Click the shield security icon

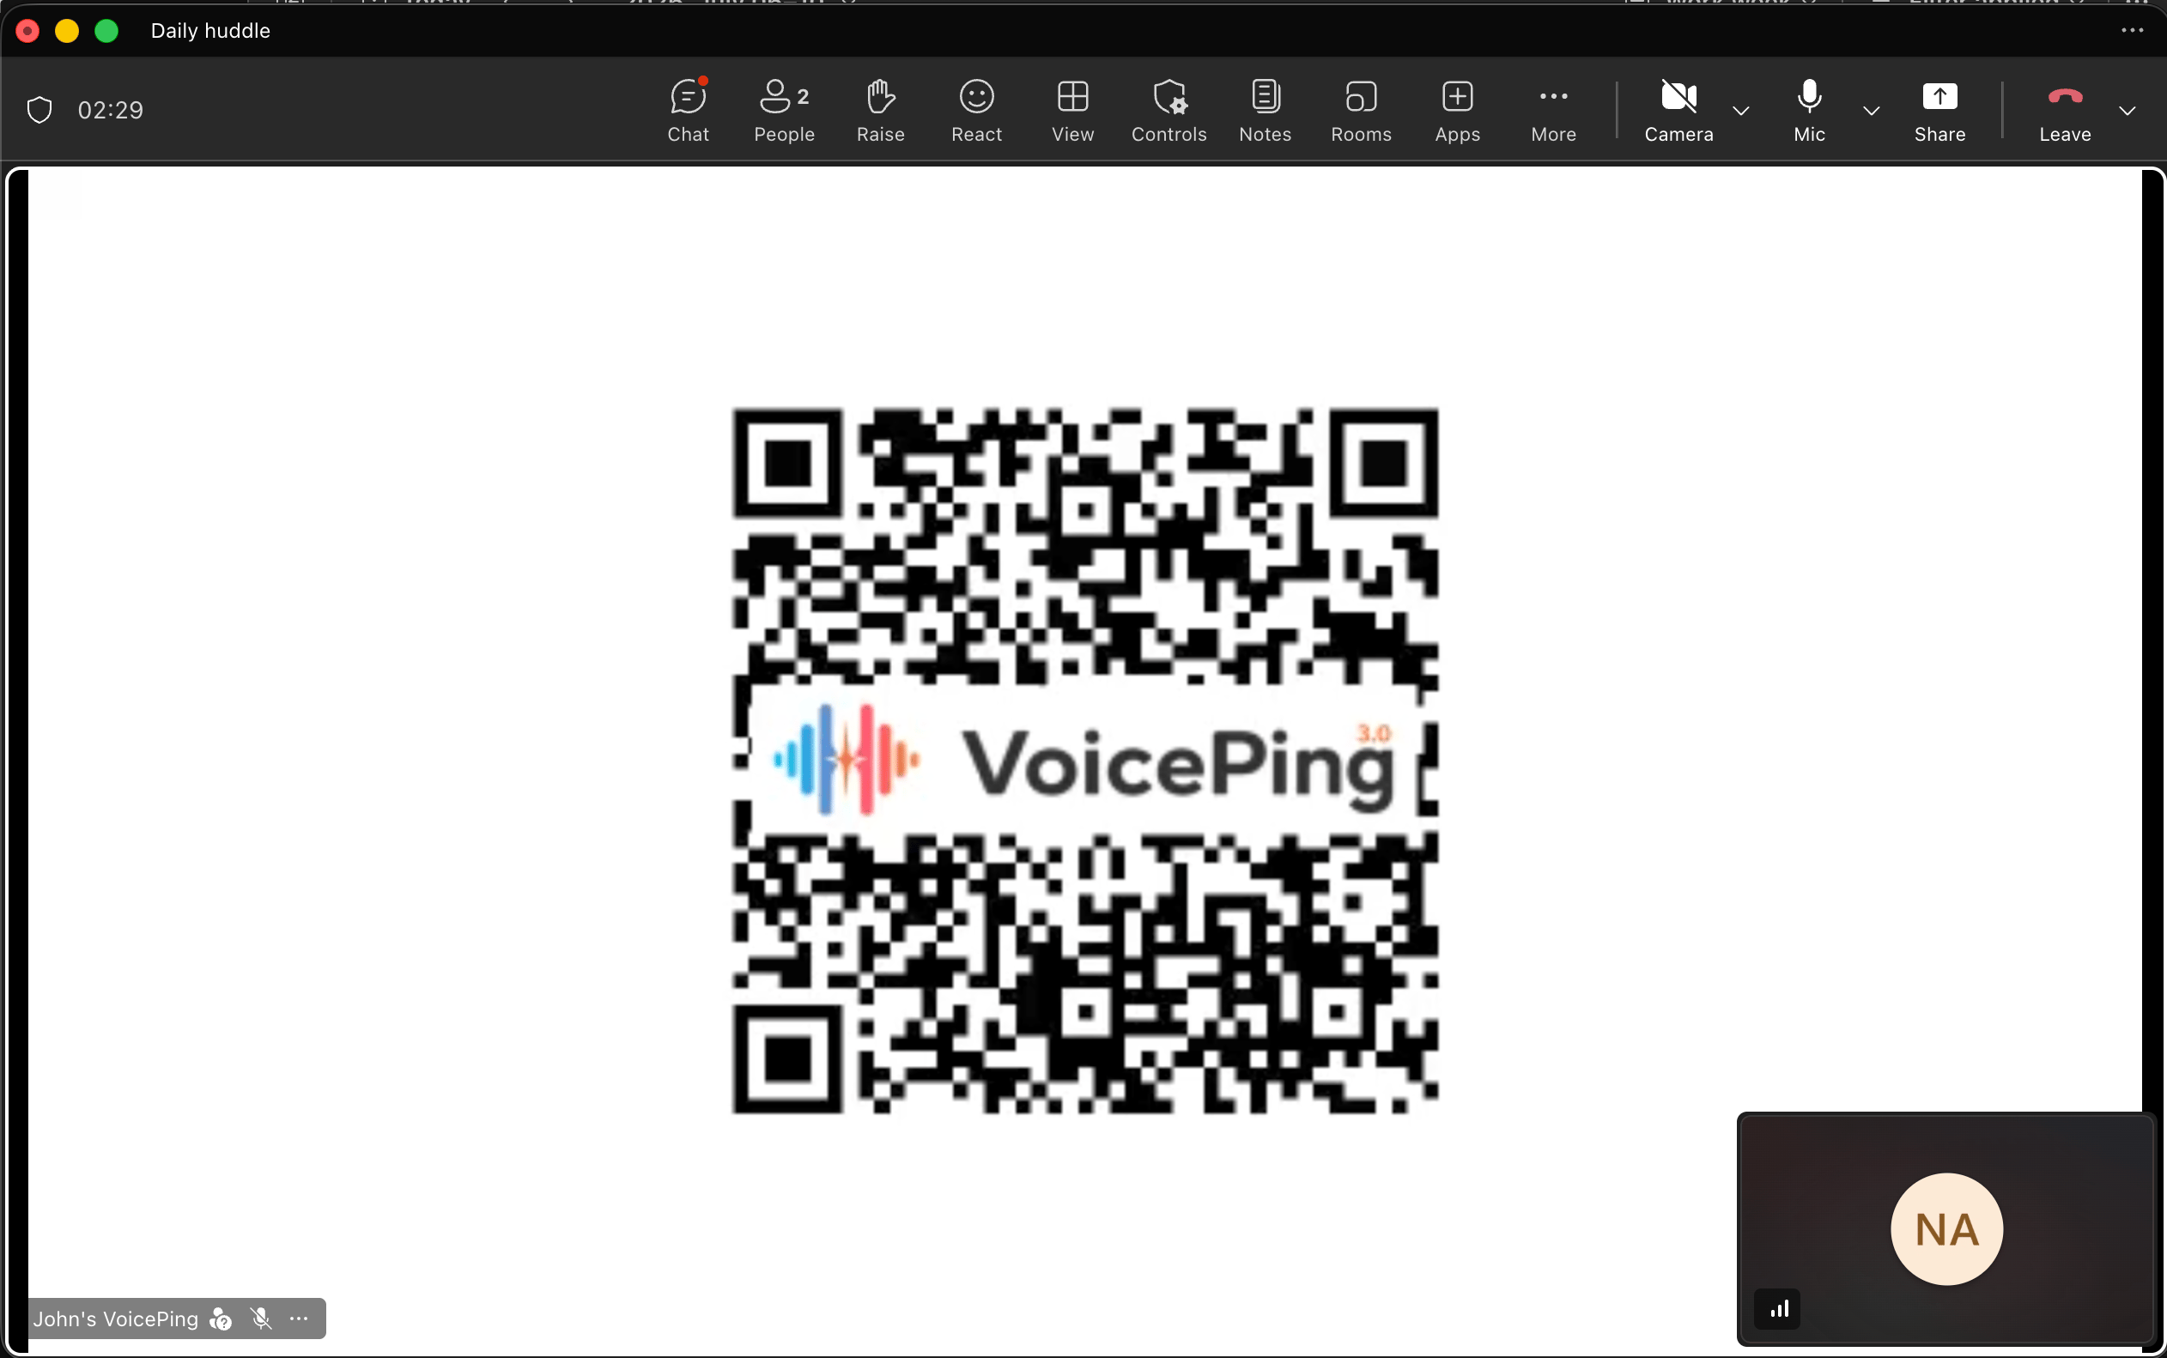[x=39, y=110]
